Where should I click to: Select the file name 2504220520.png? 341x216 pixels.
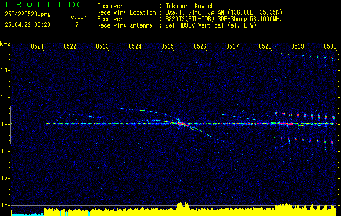28,15
